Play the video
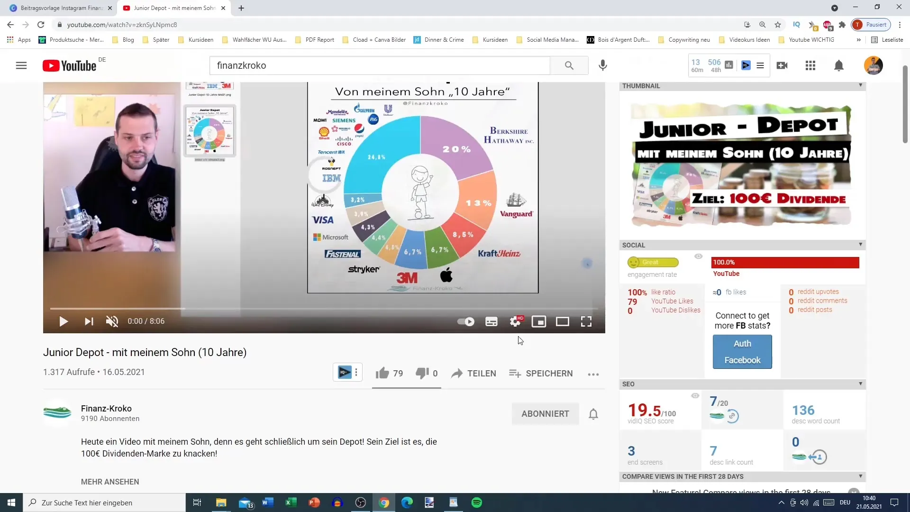 coord(64,321)
